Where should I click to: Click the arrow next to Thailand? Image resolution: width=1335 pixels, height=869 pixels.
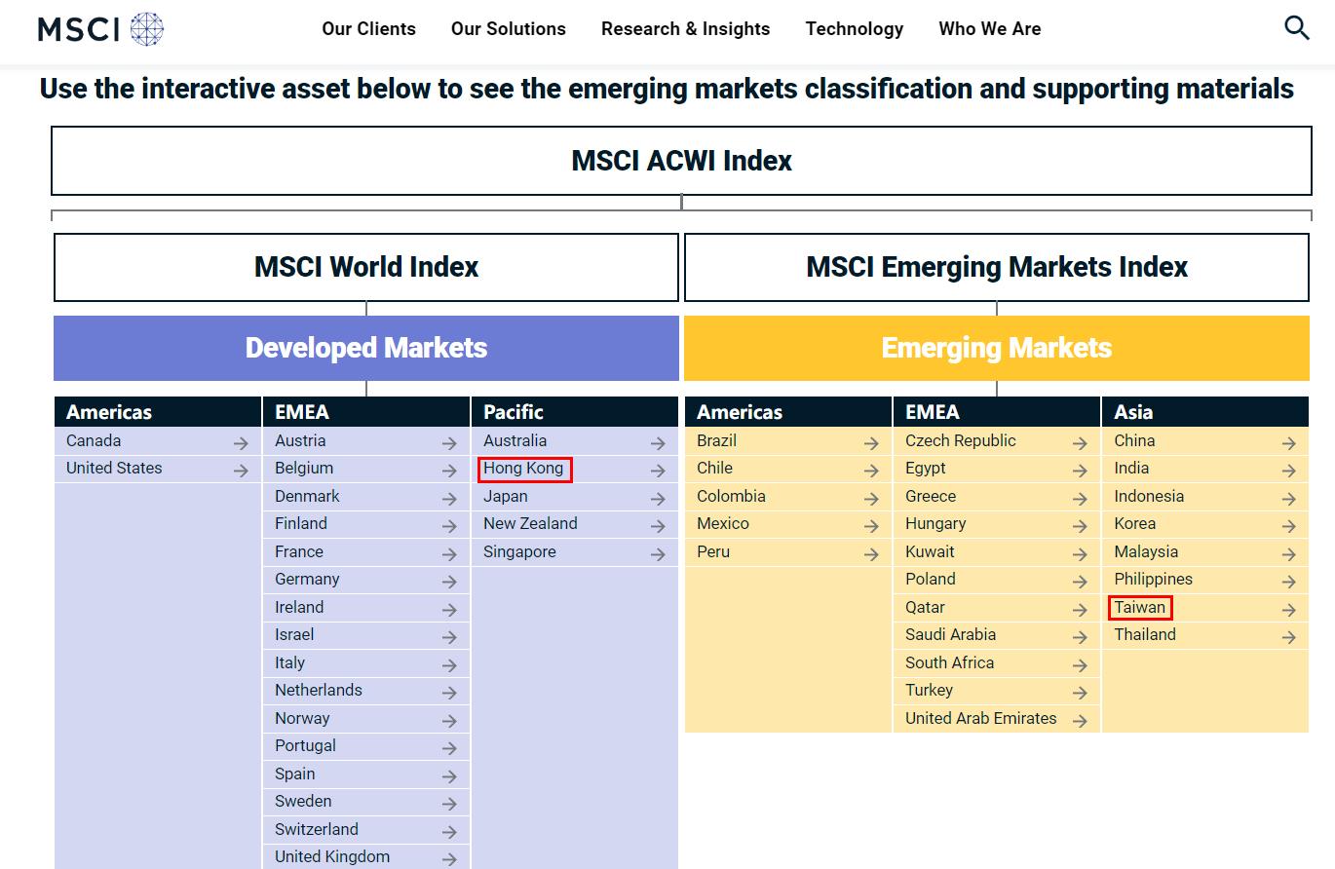pyautogui.click(x=1288, y=636)
